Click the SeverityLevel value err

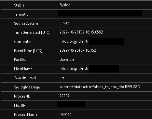[62, 78]
